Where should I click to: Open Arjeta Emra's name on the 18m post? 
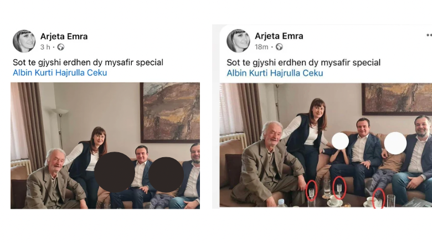click(279, 36)
